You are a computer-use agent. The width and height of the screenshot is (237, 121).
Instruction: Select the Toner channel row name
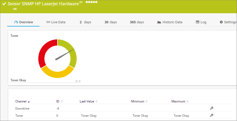(x=19, y=116)
